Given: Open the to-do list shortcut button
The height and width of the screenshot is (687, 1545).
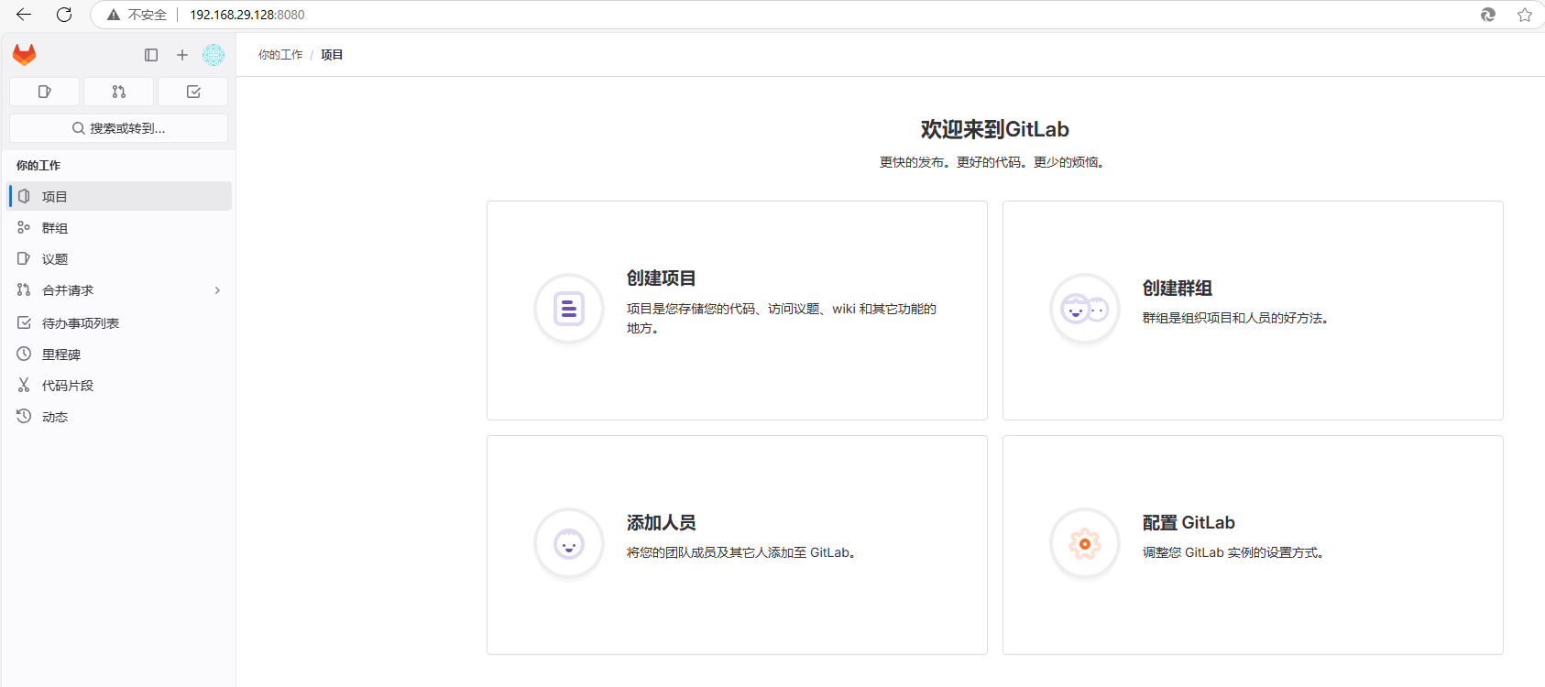Looking at the screenshot, I should (193, 92).
